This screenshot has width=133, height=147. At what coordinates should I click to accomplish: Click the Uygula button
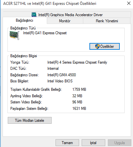pos(119,143)
